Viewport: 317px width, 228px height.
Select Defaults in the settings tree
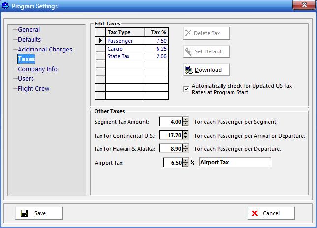29,40
